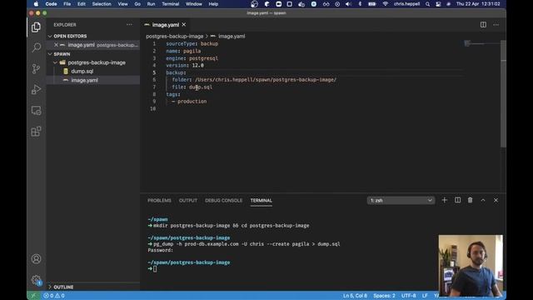Select the image.yaml editor tab

coord(165,24)
